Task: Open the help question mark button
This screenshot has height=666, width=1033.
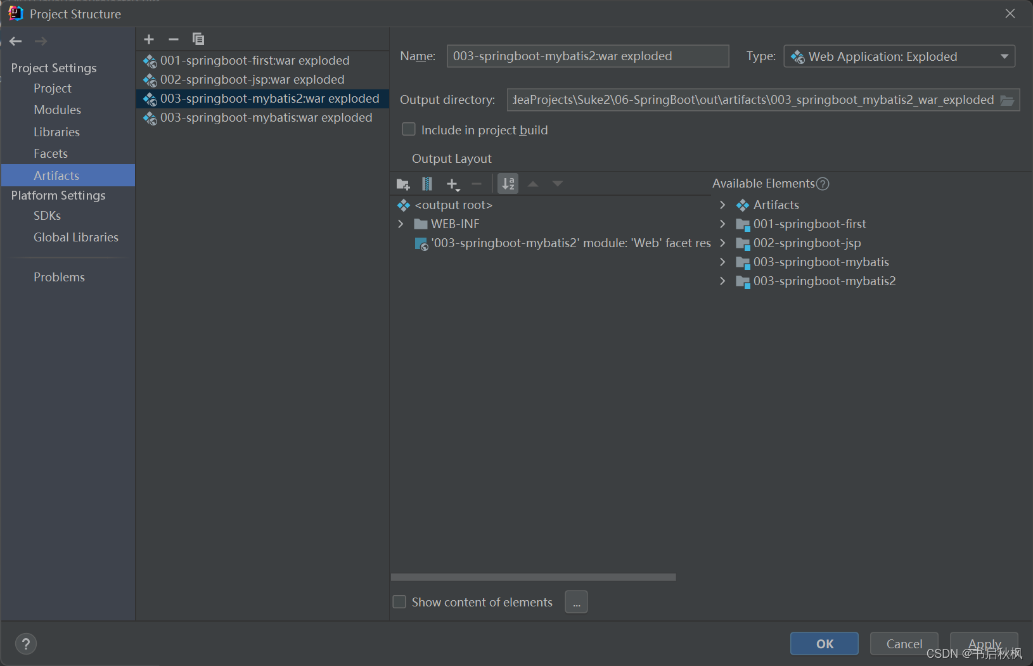Action: point(26,644)
